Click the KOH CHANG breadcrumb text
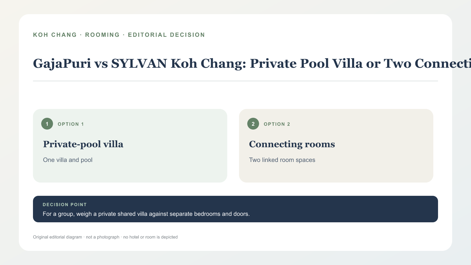This screenshot has height=265, width=471. [x=55, y=35]
